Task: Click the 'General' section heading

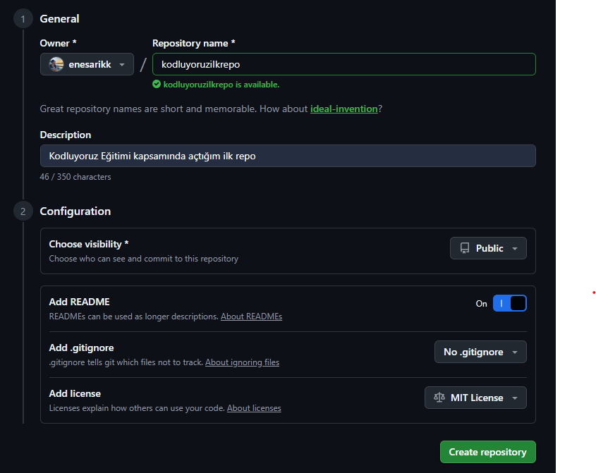Action: (x=59, y=18)
